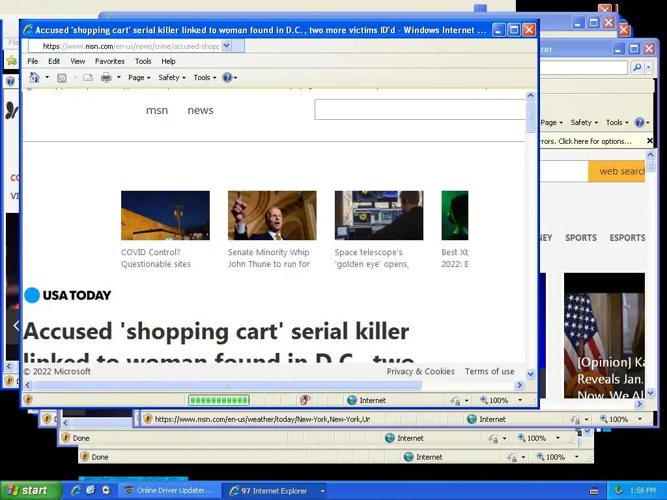Open the Home button dropdown arrow
This screenshot has height=500, width=667.
(x=47, y=77)
